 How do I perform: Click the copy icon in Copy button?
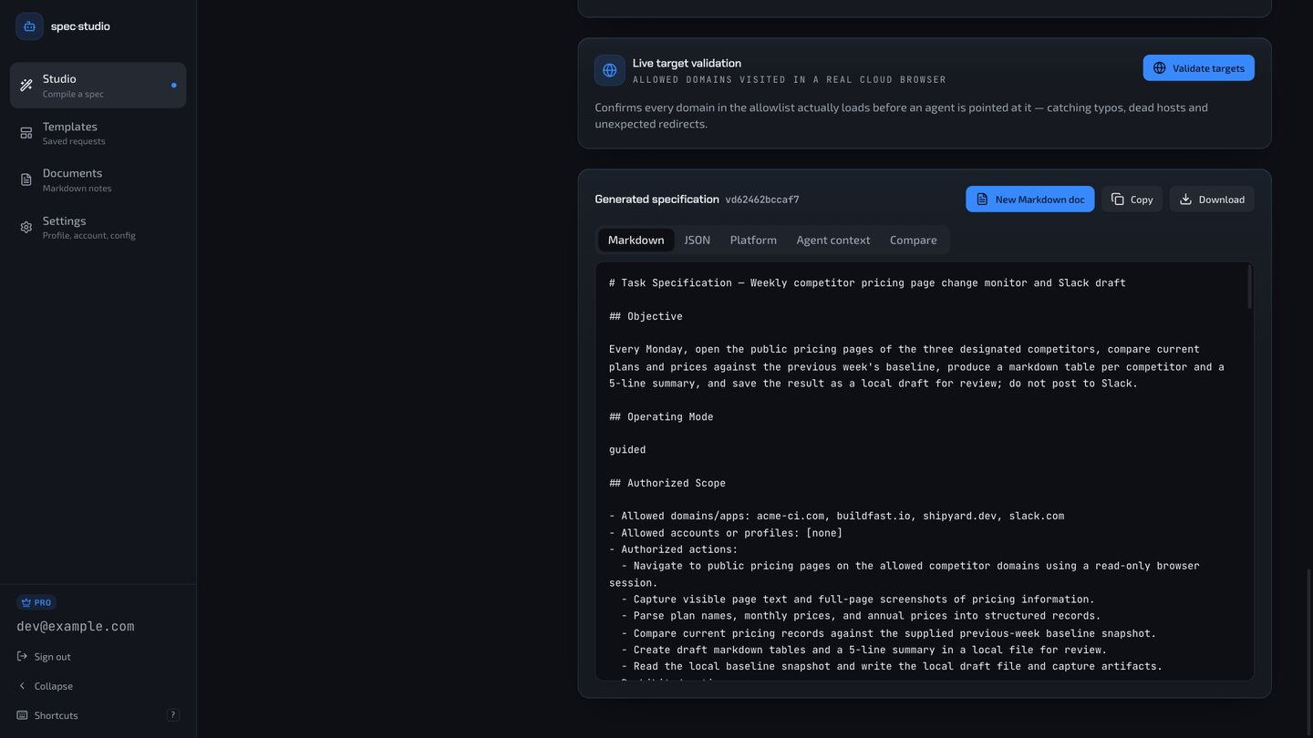point(1118,200)
